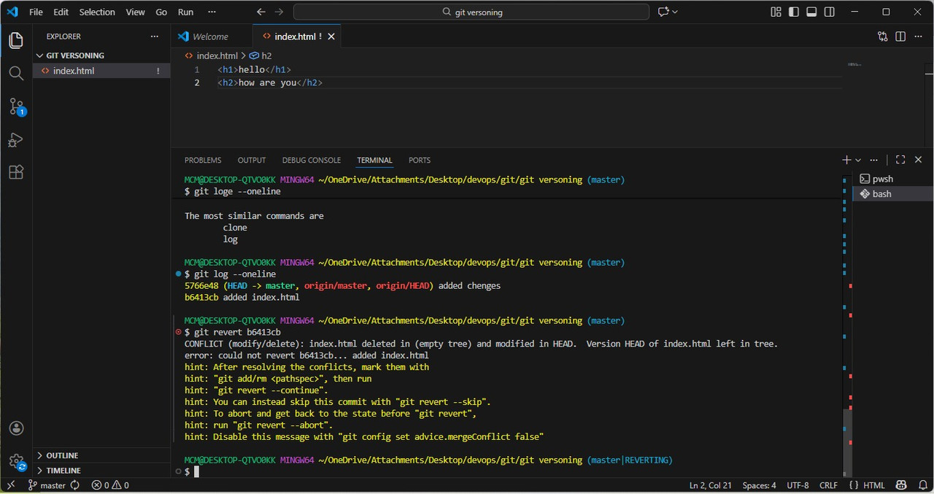The height and width of the screenshot is (494, 934).
Task: Switch to the DEBUG CONSOLE tab
Action: tap(312, 160)
